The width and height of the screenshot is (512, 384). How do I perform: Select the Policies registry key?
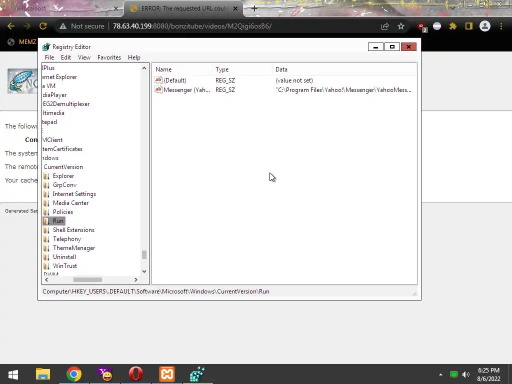point(62,212)
